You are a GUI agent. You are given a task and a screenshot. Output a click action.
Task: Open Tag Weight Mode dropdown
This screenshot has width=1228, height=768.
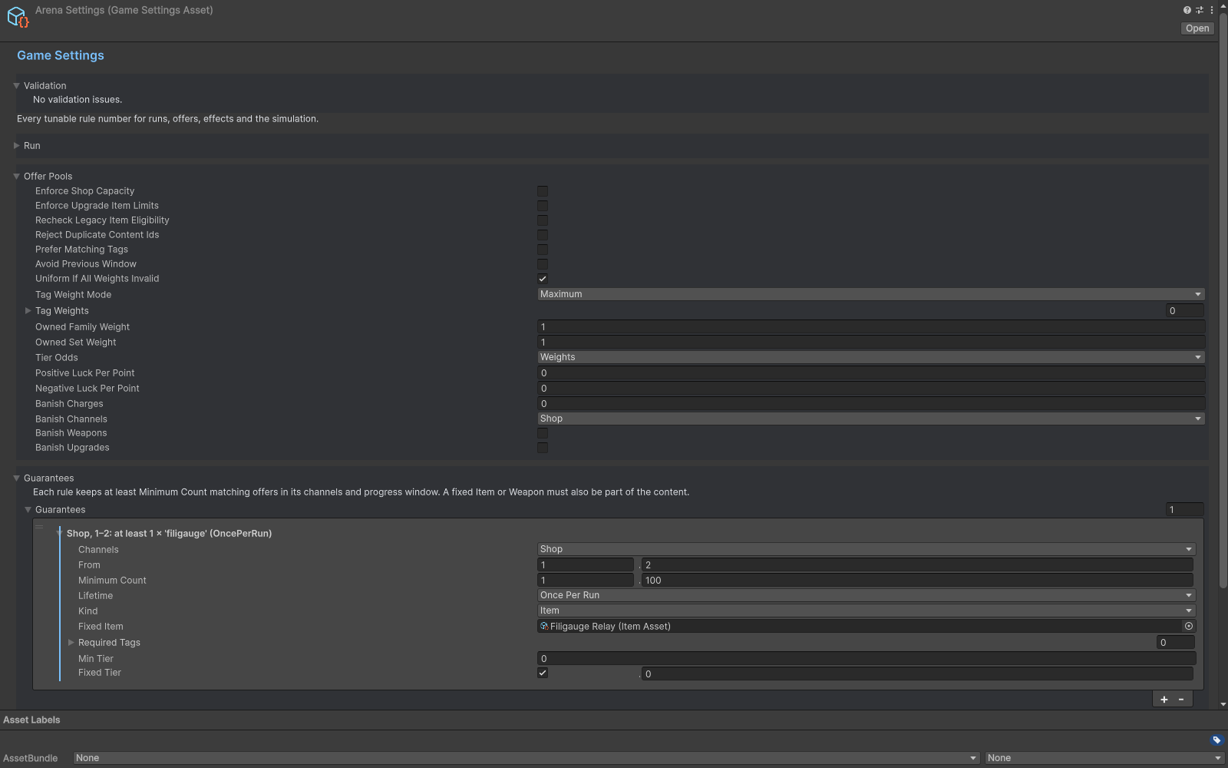(x=870, y=294)
